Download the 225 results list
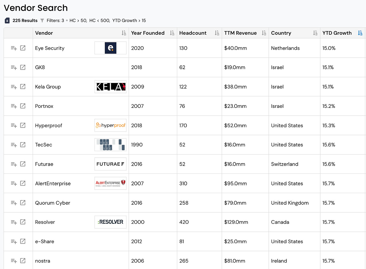 click(x=7, y=21)
